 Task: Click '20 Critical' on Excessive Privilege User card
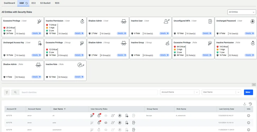pyautogui.click(x=11, y=28)
